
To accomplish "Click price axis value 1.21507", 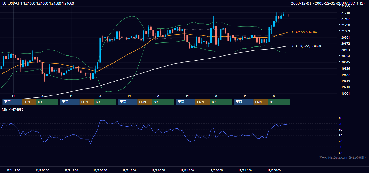I will pos(344,19).
